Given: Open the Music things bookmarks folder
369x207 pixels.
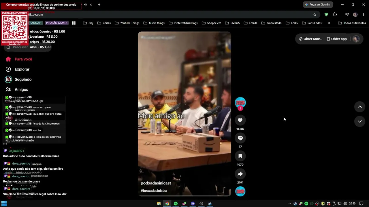Looking at the screenshot, I should tap(154, 23).
